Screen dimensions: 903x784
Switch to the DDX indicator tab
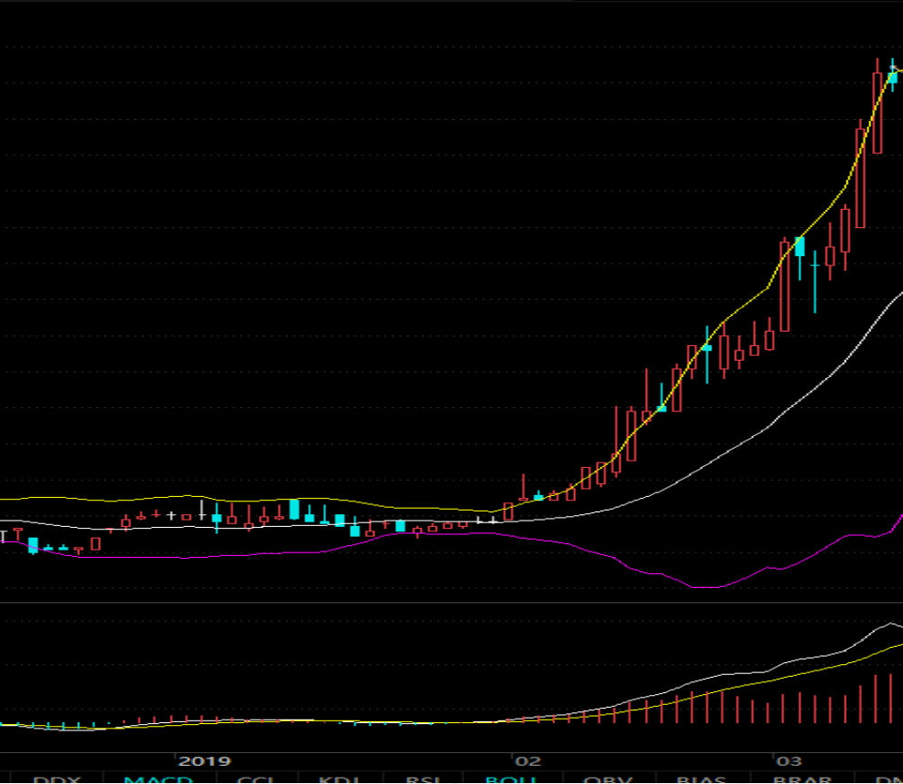(56, 779)
